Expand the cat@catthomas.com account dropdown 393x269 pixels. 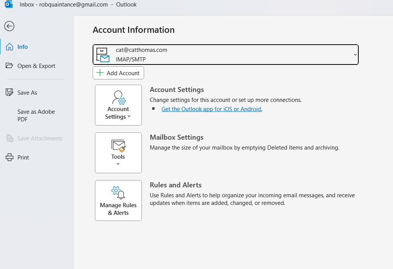pyautogui.click(x=226, y=55)
